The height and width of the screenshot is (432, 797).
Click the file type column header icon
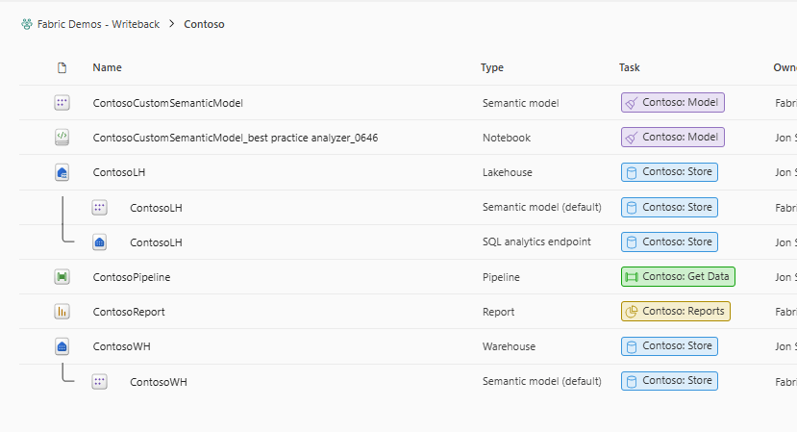click(62, 67)
